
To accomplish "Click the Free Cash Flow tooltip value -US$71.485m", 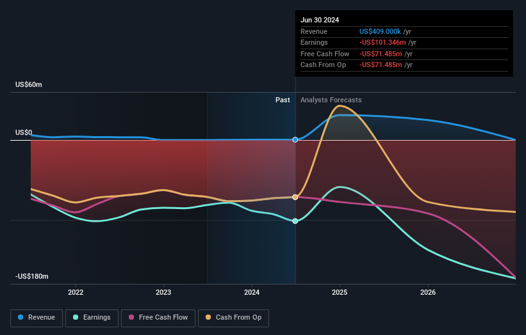I will (381, 54).
